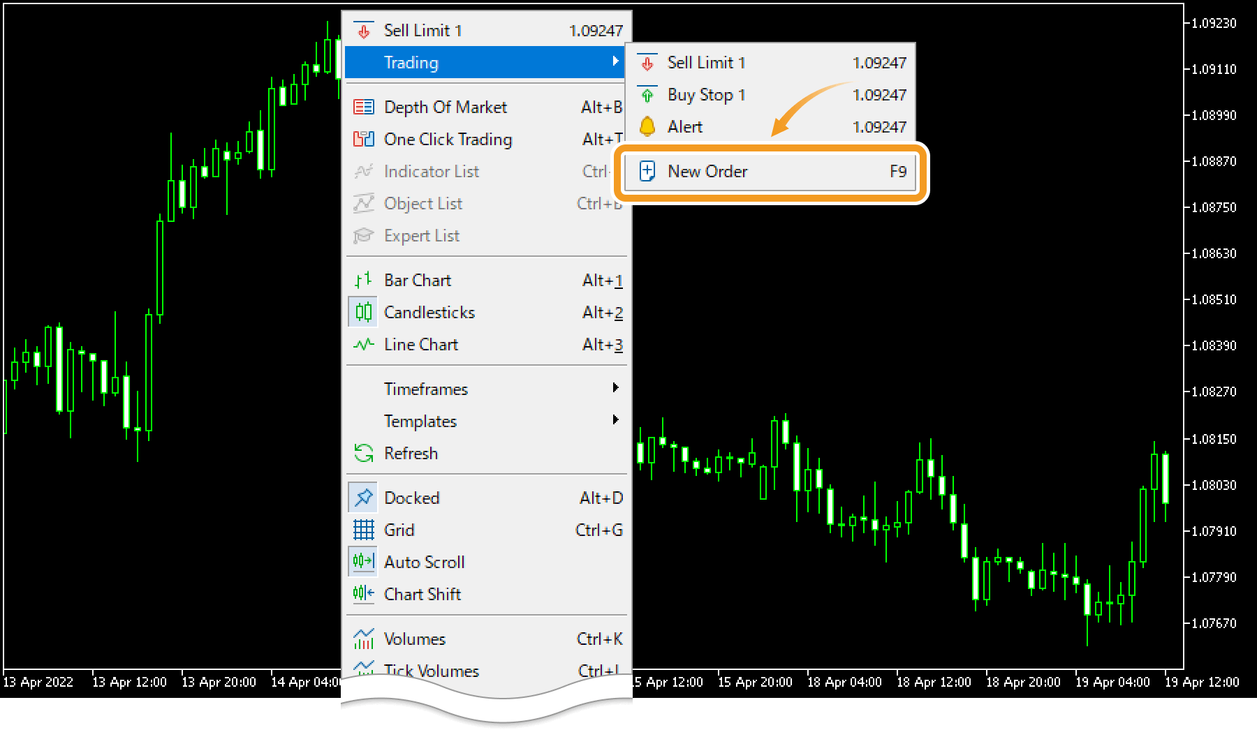Click the Refresh icon
The width and height of the screenshot is (1257, 730).
click(x=363, y=453)
